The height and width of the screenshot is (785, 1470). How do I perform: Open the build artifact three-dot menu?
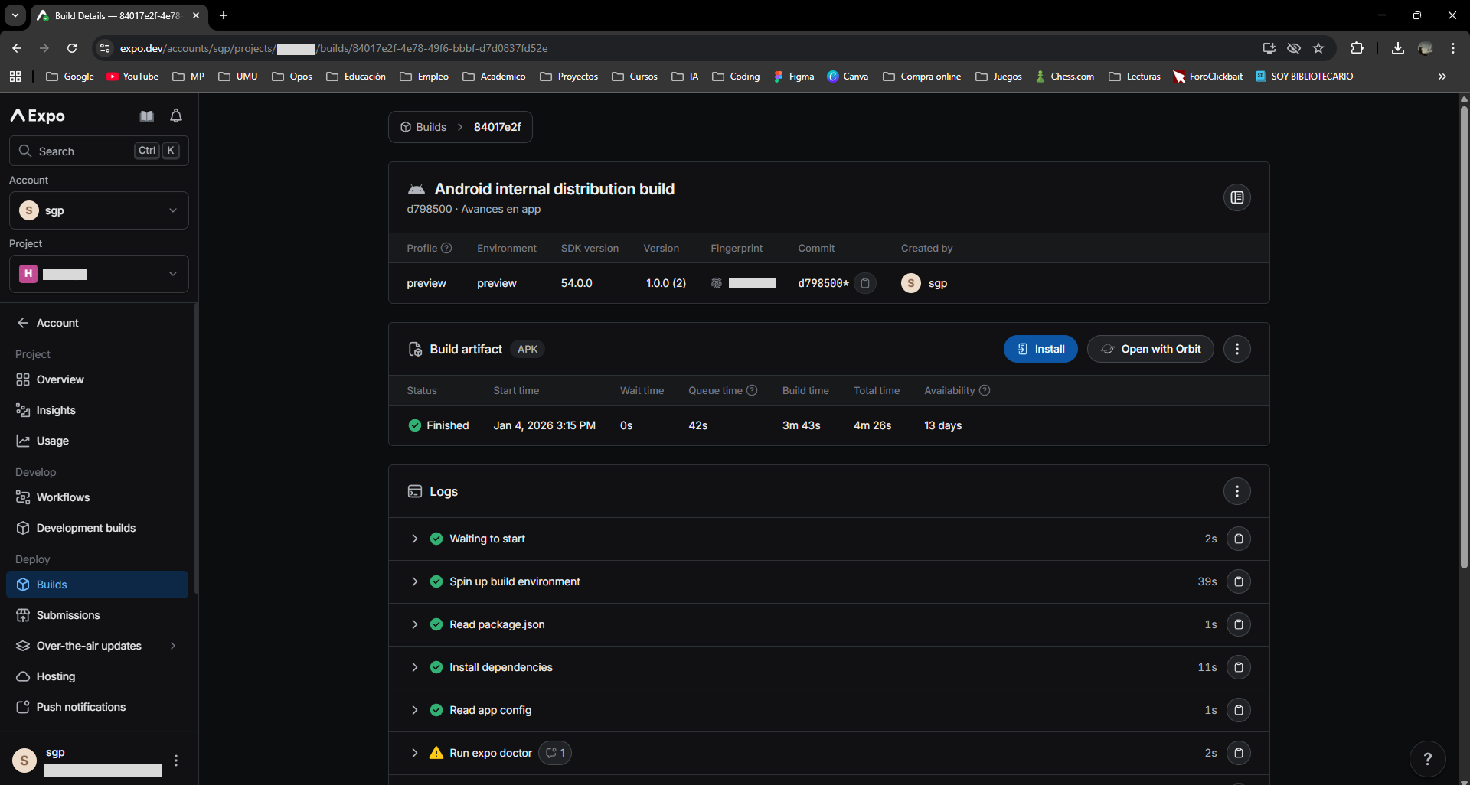(x=1236, y=349)
